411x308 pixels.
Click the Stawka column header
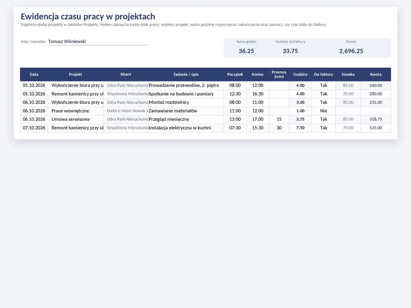click(x=348, y=74)
